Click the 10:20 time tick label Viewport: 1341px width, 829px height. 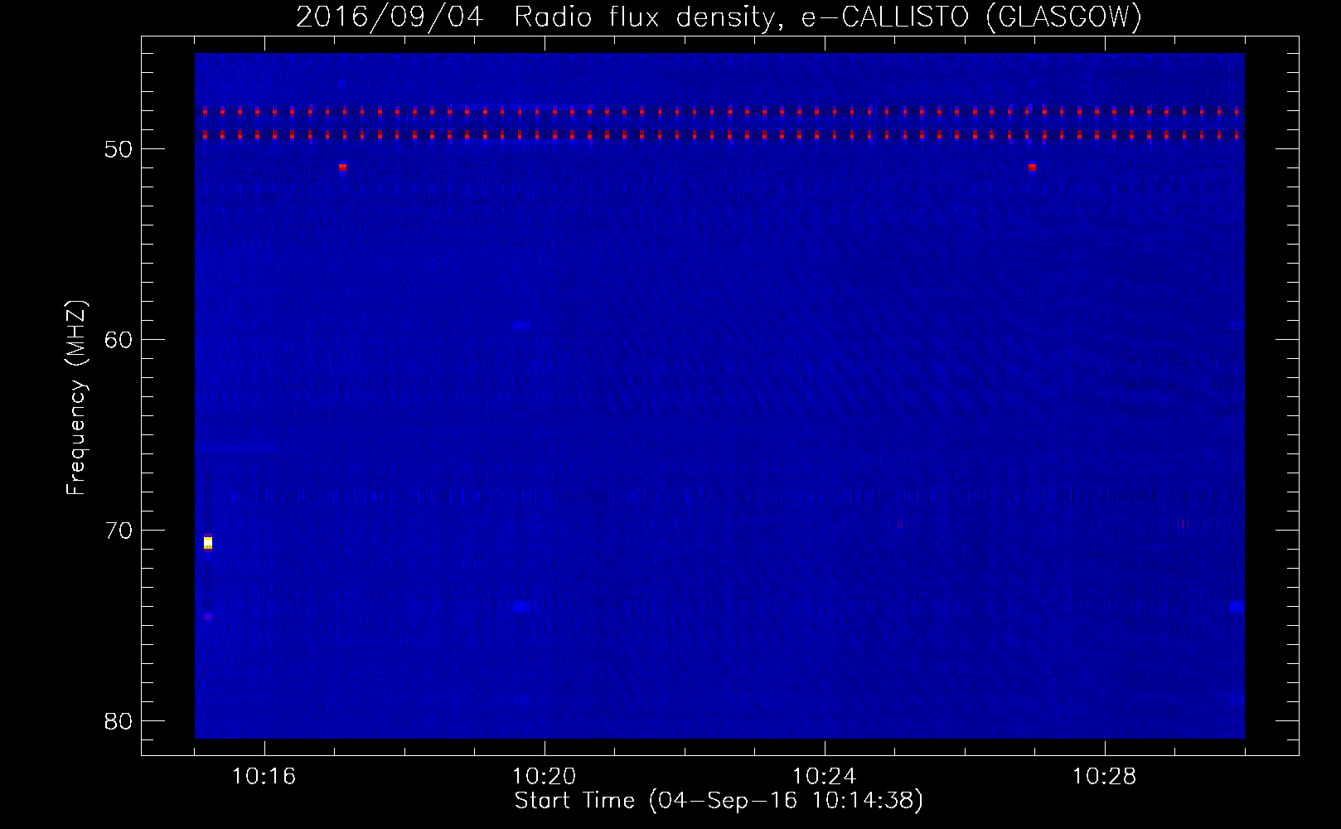(545, 776)
